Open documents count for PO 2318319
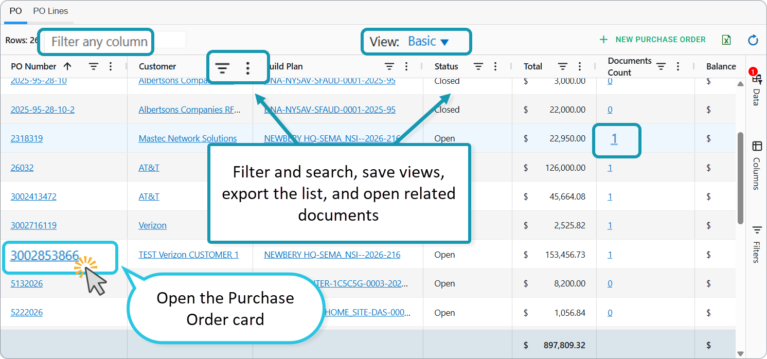The width and height of the screenshot is (767, 359). coord(614,139)
